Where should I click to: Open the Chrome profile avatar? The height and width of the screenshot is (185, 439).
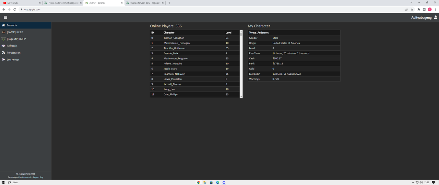(430, 9)
